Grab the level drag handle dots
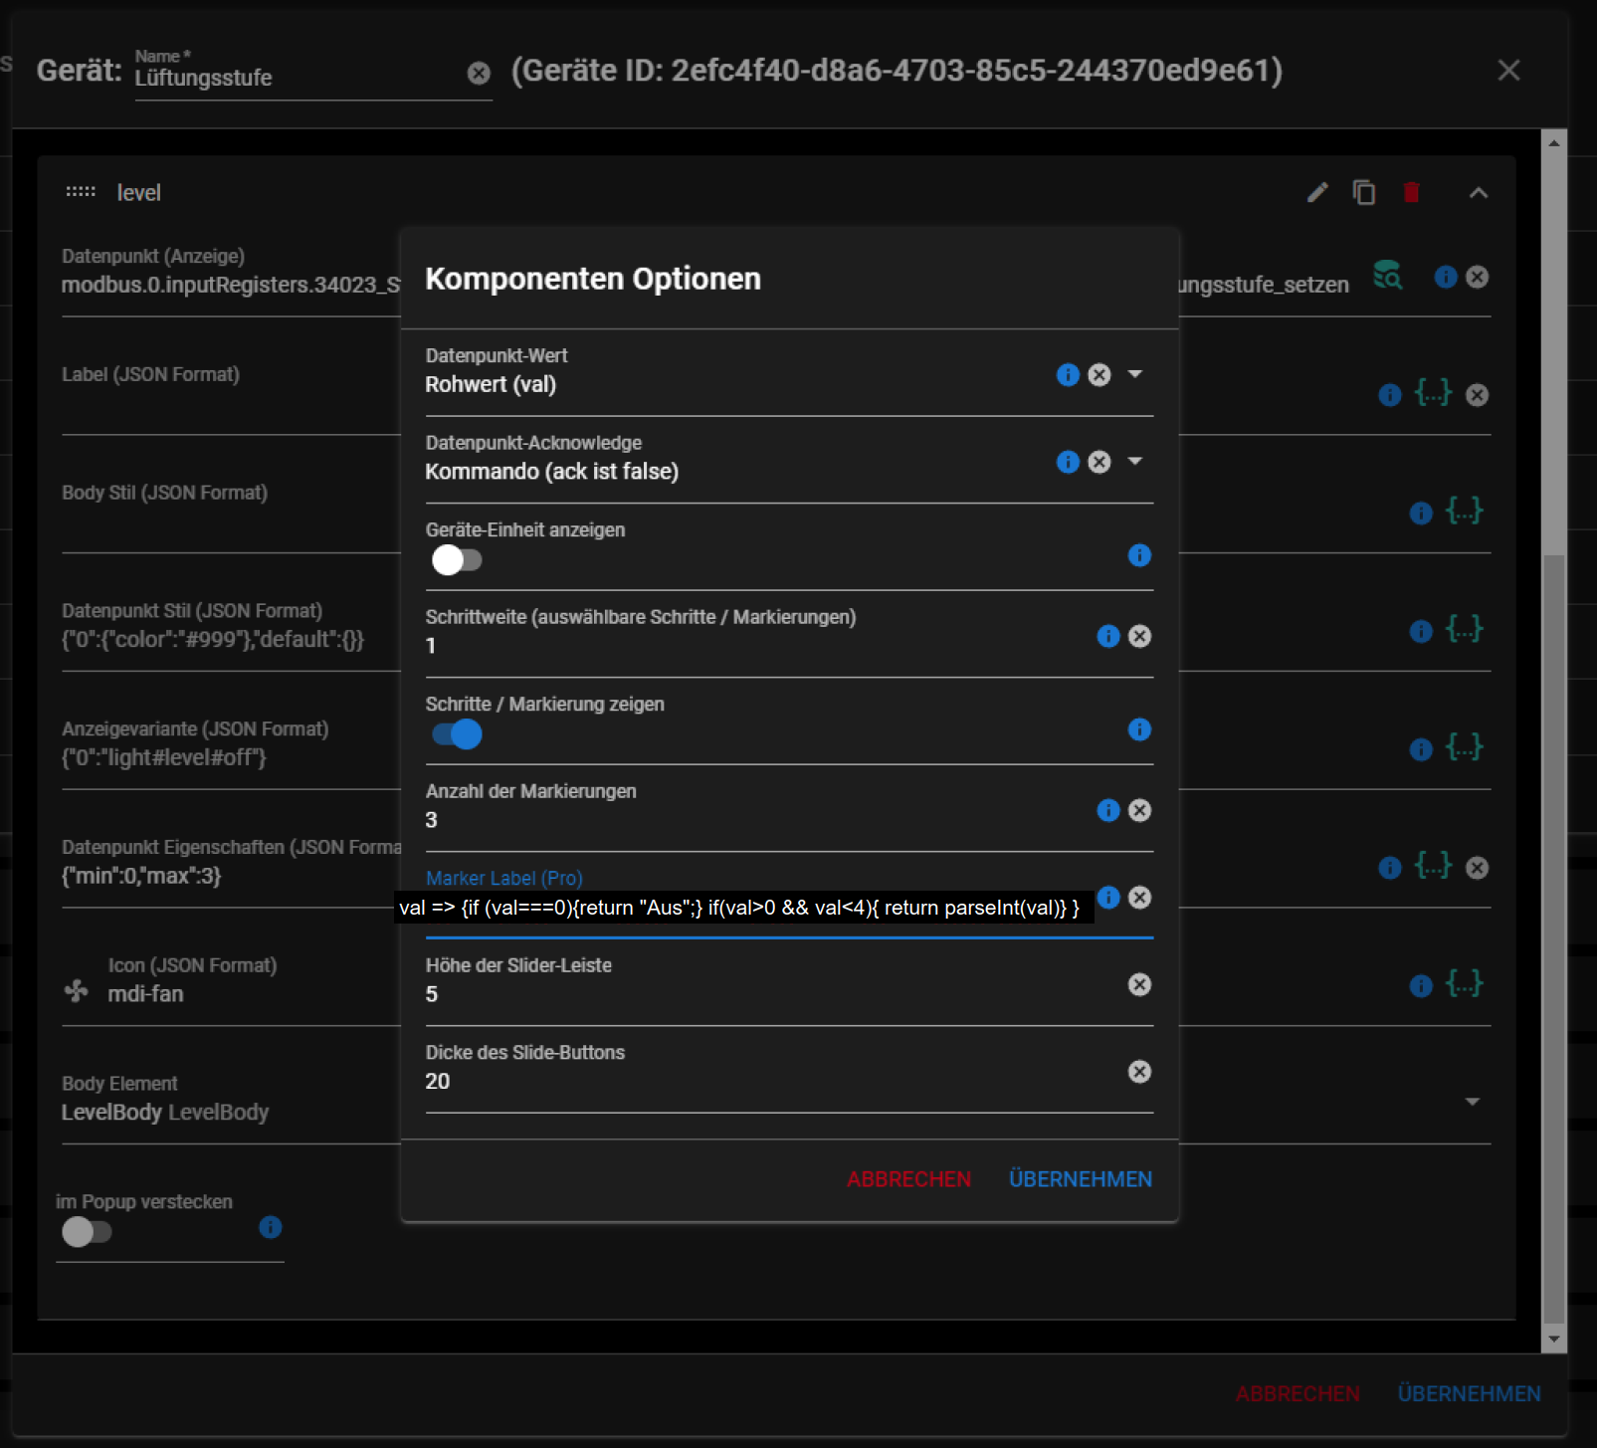The height and width of the screenshot is (1448, 1597). pos(81,191)
